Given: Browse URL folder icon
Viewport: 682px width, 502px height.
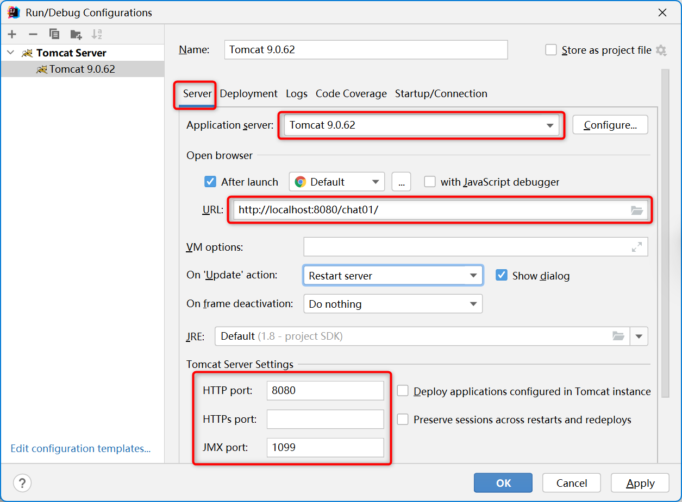Looking at the screenshot, I should [x=637, y=210].
